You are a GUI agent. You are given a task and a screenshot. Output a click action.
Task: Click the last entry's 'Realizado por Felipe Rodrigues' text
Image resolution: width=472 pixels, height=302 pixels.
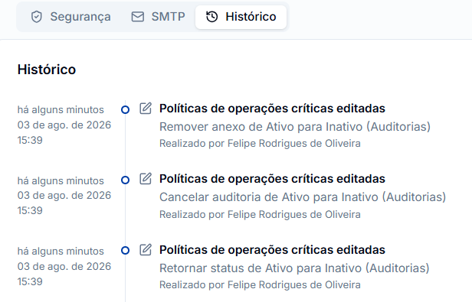click(x=260, y=284)
